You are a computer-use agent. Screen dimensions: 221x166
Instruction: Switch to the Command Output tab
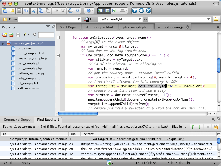click(17, 120)
